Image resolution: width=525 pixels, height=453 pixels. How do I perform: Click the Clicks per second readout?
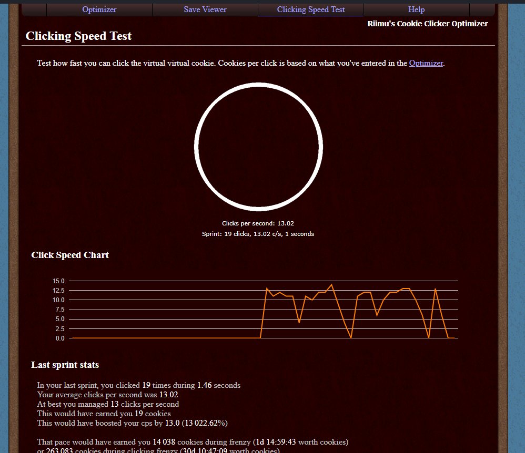[258, 223]
